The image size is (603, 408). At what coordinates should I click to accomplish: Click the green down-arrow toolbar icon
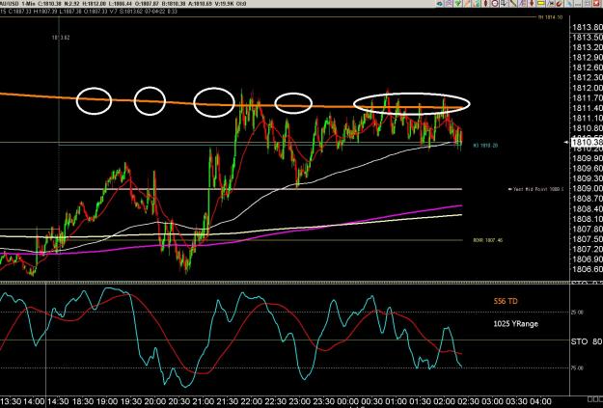(457, 4)
